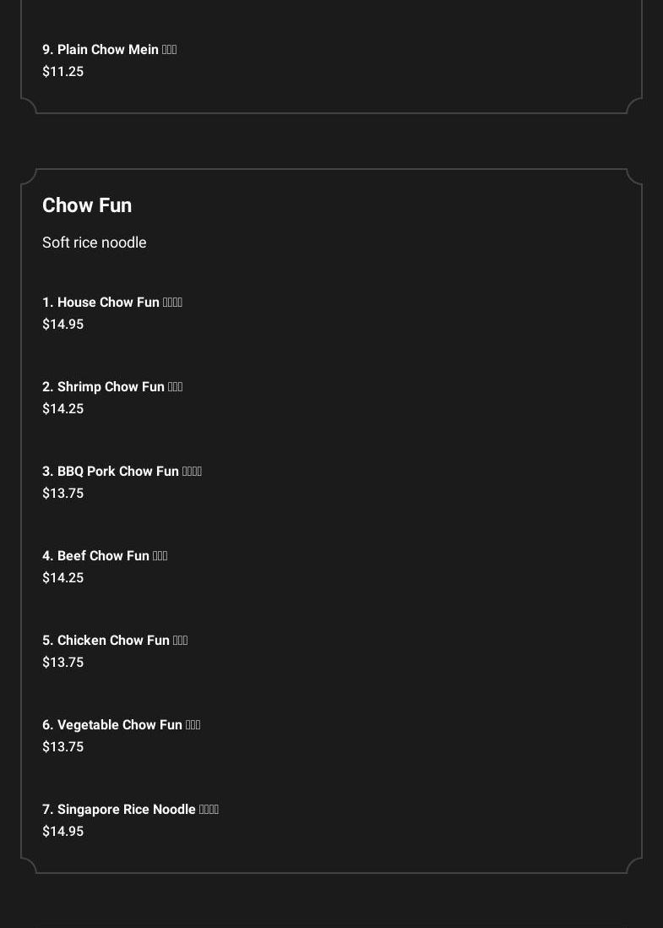Screen dimensions: 663x928
Task: Select the Vegetable Chow Fun item
Action: tap(119, 725)
